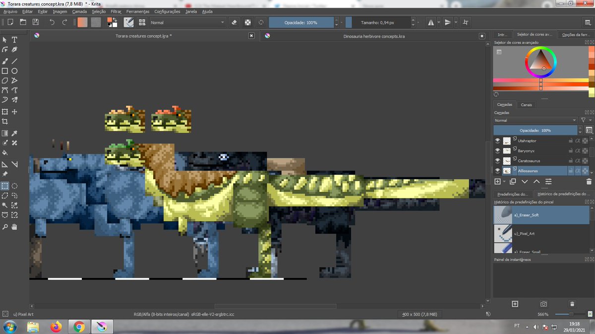
Task: Select the Crop tool
Action: tap(5, 121)
